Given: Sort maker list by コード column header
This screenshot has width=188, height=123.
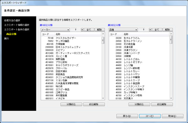Looking at the screenshot, I should pyautogui.click(x=48, y=34).
